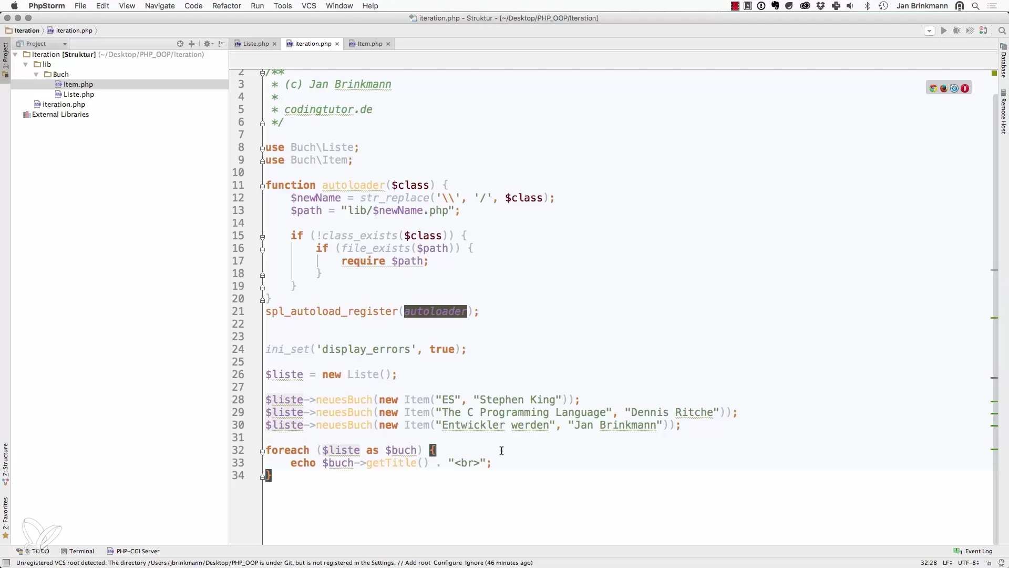The height and width of the screenshot is (568, 1009).
Task: Open file in Firefox browser icon
Action: click(944, 88)
